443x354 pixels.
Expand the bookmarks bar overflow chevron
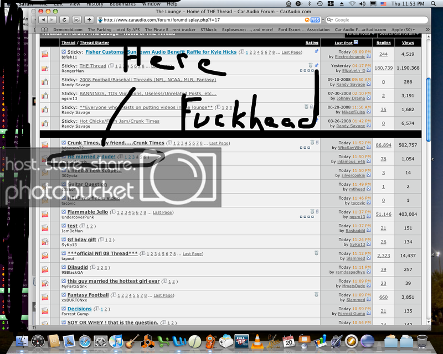pyautogui.click(x=427, y=30)
